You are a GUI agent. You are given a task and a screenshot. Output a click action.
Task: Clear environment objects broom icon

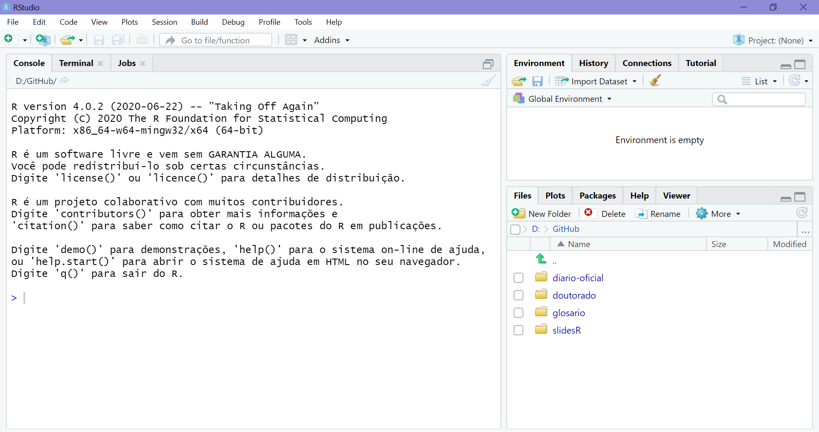(655, 80)
